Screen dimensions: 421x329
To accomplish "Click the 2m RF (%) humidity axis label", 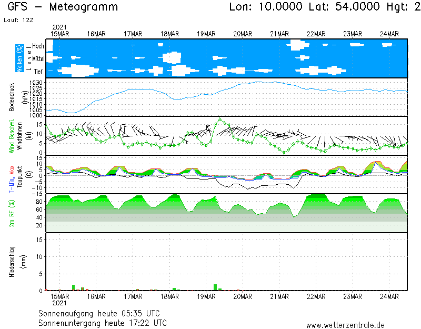I will pyautogui.click(x=12, y=213).
